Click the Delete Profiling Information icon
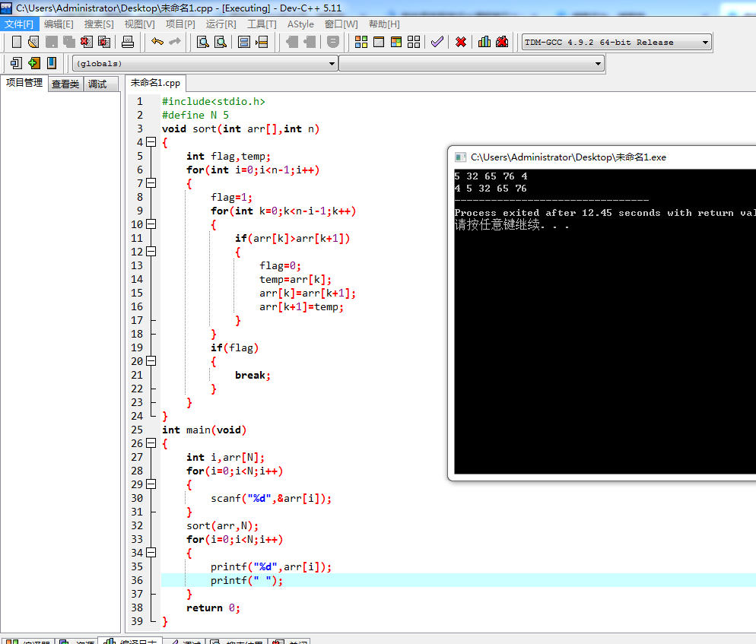 coord(502,42)
